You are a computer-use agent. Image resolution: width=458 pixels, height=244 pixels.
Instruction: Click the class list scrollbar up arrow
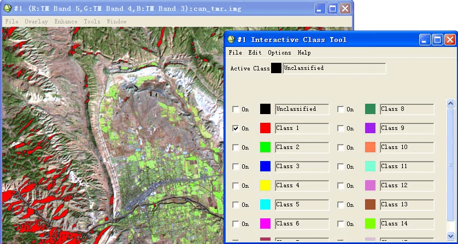pyautogui.click(x=451, y=103)
